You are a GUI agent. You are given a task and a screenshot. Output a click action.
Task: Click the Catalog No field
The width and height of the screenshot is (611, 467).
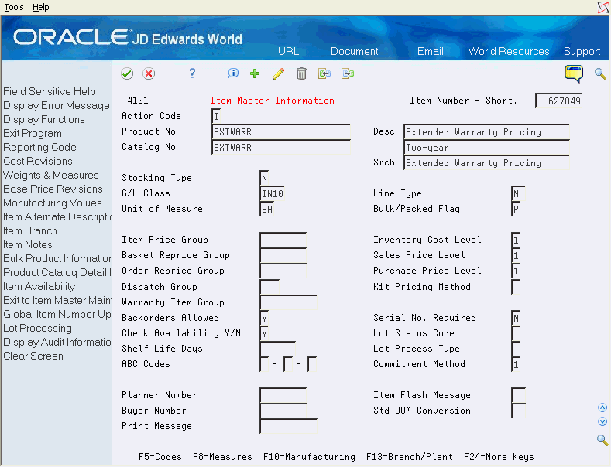click(x=281, y=148)
